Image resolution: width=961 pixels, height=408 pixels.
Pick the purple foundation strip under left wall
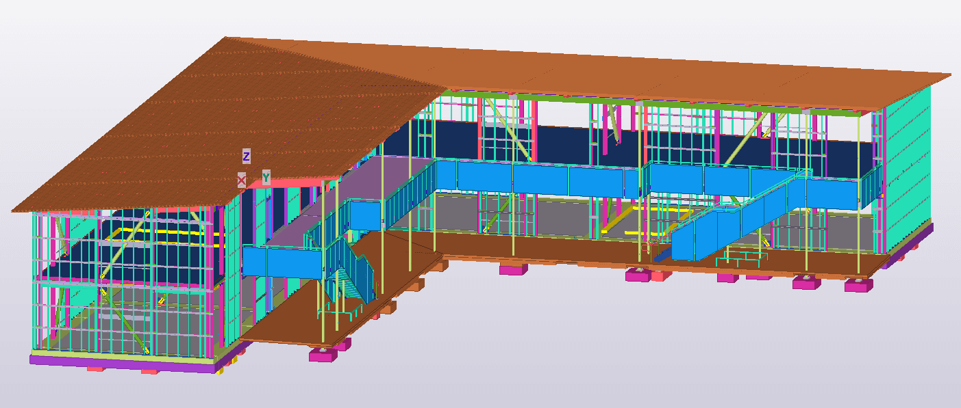coord(123,364)
